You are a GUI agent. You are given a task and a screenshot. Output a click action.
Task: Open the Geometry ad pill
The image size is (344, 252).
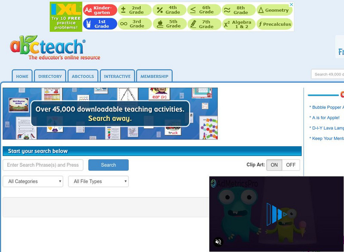(274, 10)
